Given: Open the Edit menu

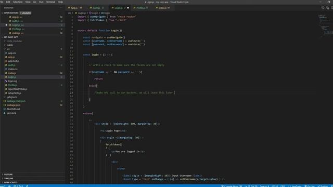Looking at the screenshot, I should (x=8, y=2).
